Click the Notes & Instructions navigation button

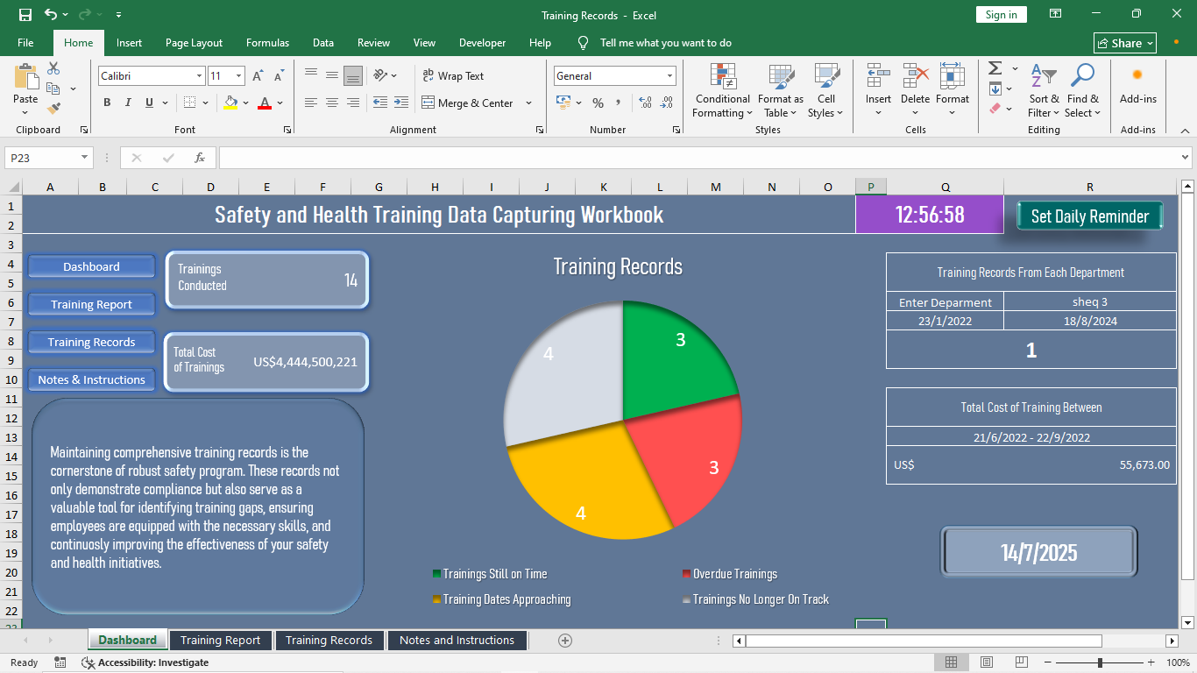91,379
